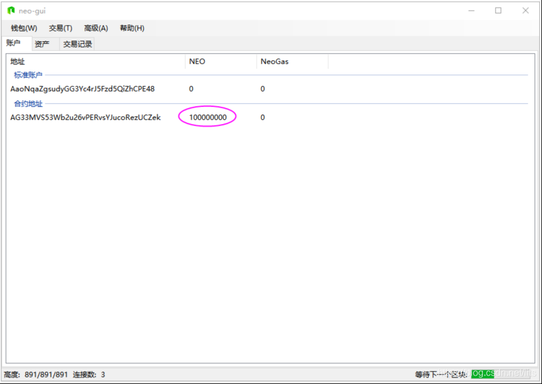Click the 连接数: 3 status entry
Screen dimensions: 542x384
point(89,374)
